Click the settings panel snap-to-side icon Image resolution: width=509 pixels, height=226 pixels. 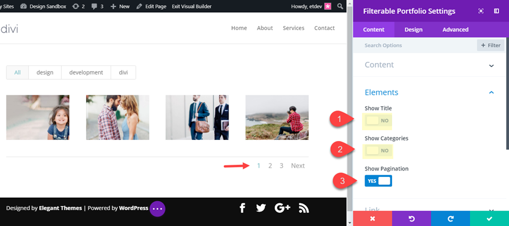pos(496,11)
